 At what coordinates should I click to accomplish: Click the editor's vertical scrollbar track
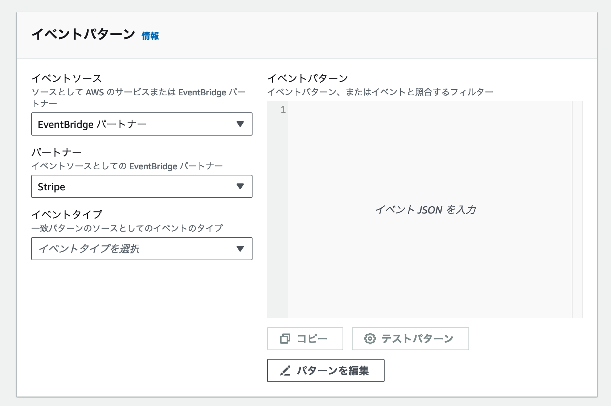click(577, 210)
